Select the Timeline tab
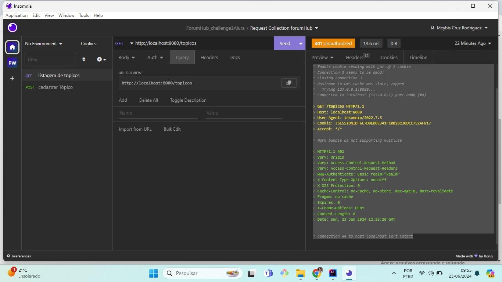 [x=418, y=57]
